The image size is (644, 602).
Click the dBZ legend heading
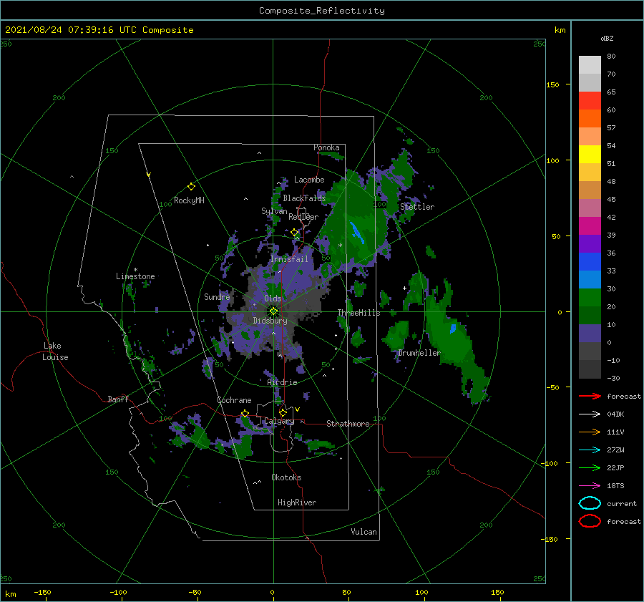point(607,38)
